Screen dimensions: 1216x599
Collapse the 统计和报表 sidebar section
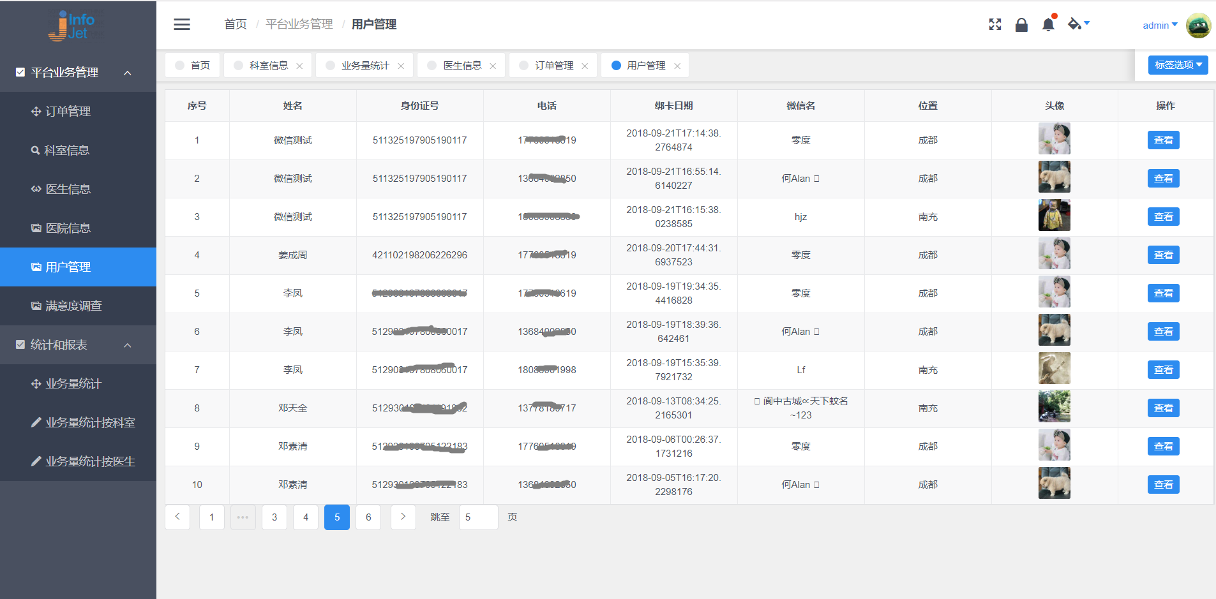(x=128, y=345)
